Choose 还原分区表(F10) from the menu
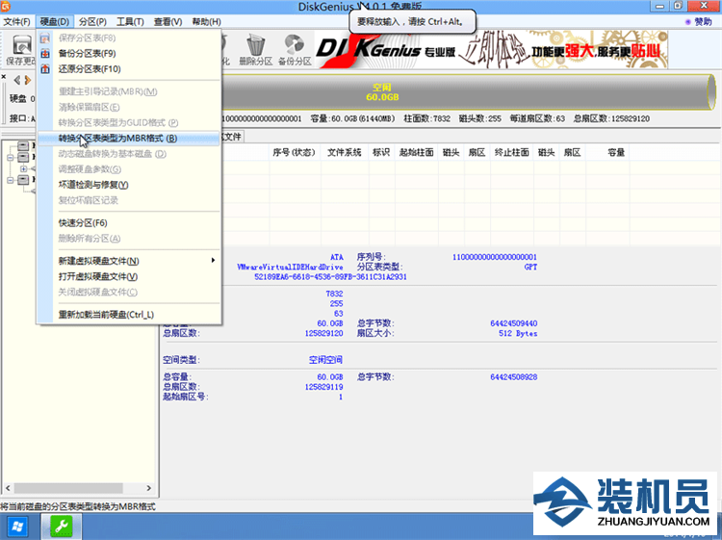 (x=90, y=68)
